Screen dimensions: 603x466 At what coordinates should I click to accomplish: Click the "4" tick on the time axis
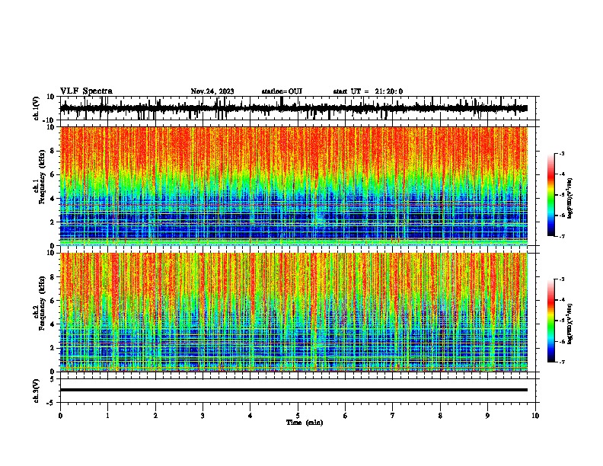250,416
